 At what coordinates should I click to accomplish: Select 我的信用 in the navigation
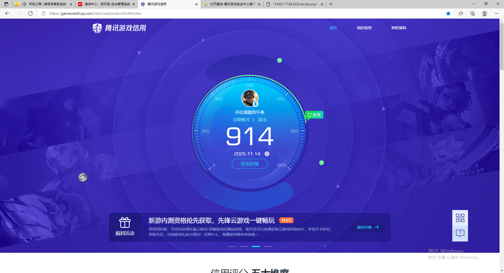364,28
